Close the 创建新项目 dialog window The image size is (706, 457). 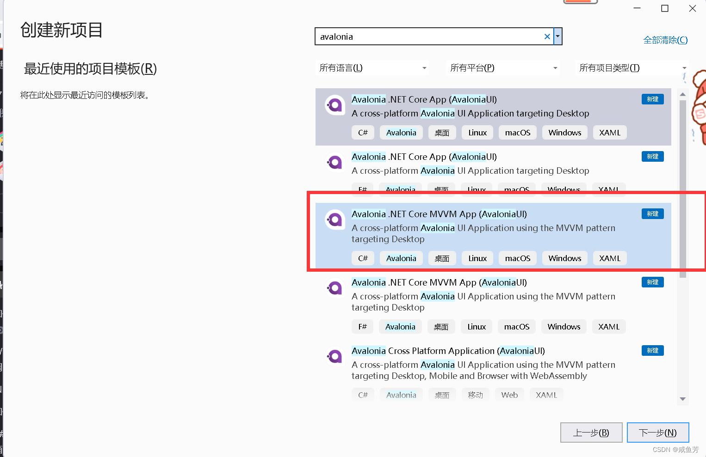[x=693, y=8]
